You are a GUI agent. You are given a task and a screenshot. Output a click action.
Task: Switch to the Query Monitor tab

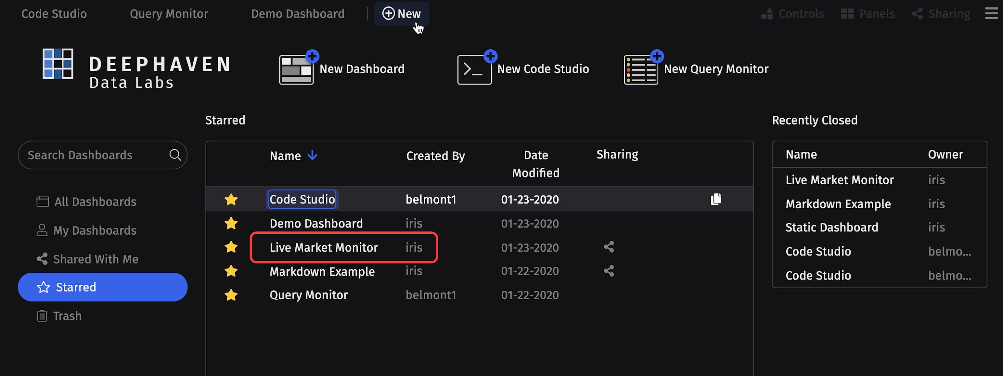[x=169, y=14]
